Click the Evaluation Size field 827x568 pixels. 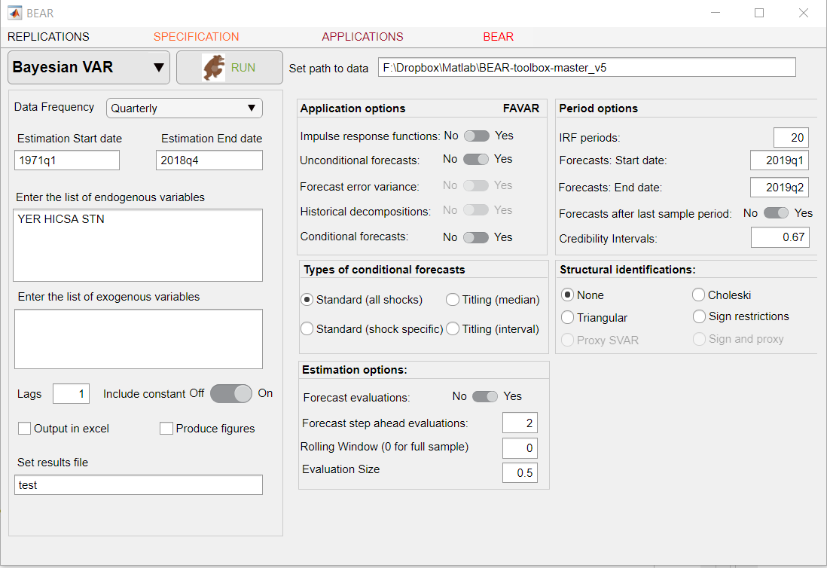pos(520,473)
